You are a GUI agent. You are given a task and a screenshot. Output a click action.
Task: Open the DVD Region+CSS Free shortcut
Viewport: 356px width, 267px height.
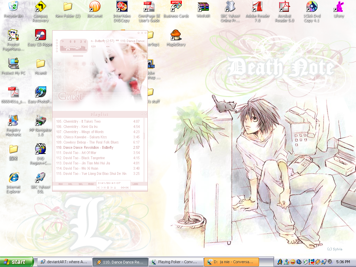pyautogui.click(x=40, y=154)
